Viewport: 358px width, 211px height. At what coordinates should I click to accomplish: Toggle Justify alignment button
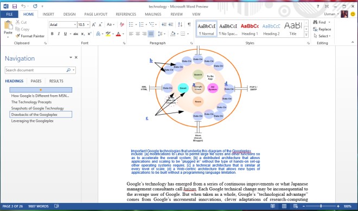point(151,34)
